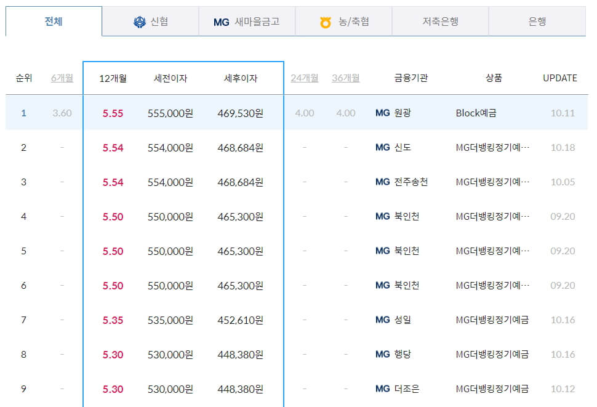Expand the truncated product name for 전주송천

(492, 182)
